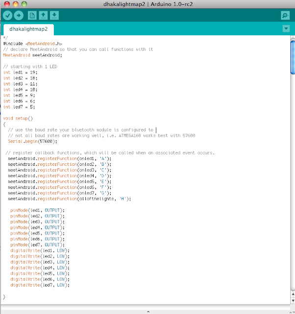Click the line "digitalWrite(led2, LOW);"
The image size is (295, 314).
point(40,256)
